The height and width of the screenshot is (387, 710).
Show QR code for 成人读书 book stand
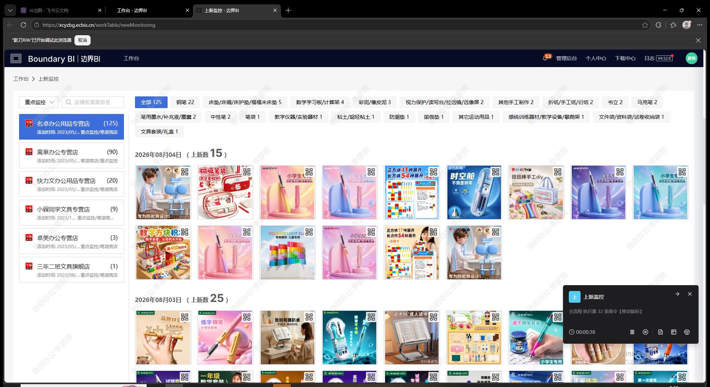point(433,317)
